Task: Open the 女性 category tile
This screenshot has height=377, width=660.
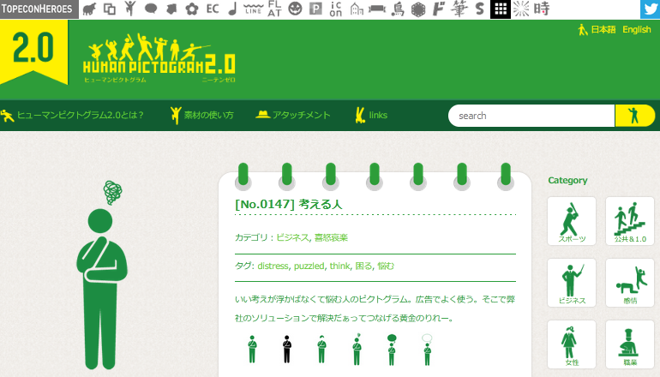Action: pyautogui.click(x=572, y=344)
